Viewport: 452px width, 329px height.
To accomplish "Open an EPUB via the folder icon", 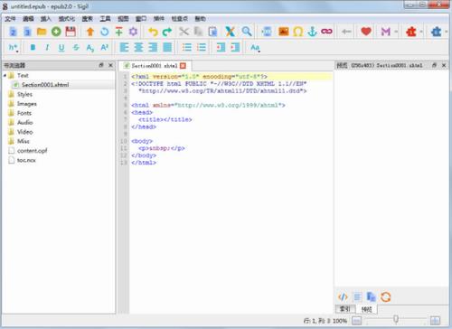I will (x=42, y=32).
